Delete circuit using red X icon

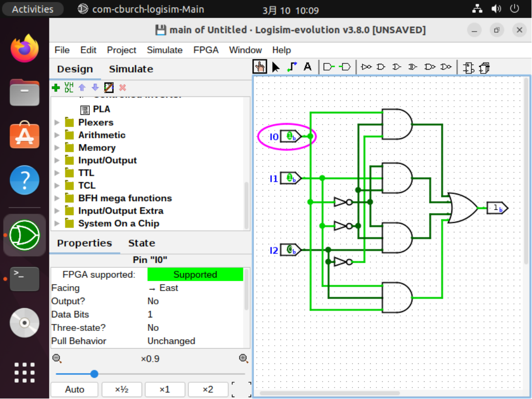pyautogui.click(x=121, y=87)
